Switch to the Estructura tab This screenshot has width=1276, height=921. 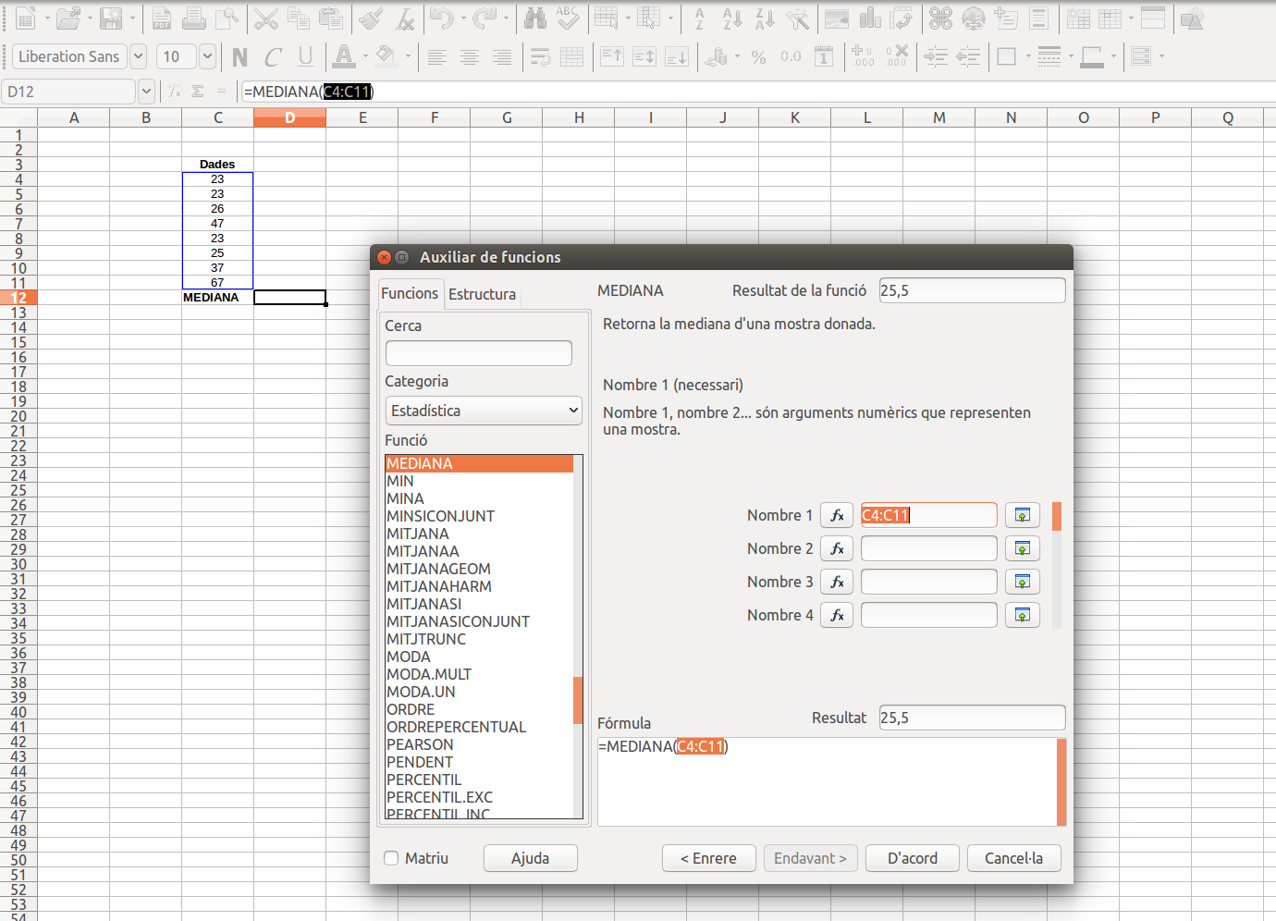482,294
